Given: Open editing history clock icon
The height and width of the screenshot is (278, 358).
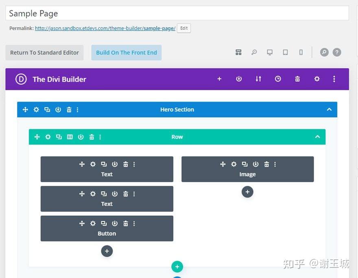Looking at the screenshot, I should 278,79.
